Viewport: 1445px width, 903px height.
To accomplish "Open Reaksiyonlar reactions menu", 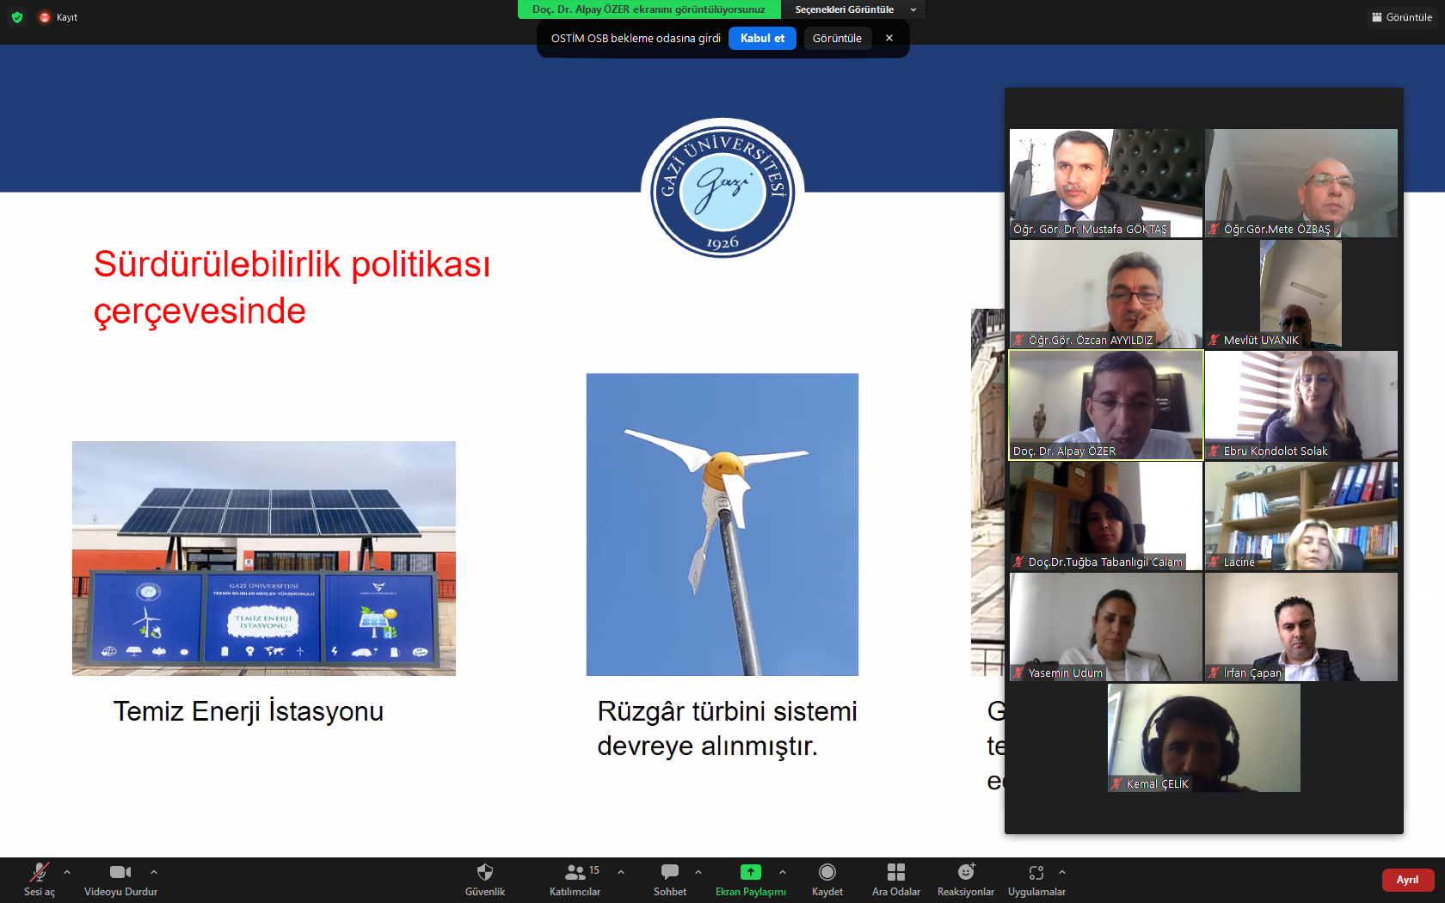I will 966,879.
